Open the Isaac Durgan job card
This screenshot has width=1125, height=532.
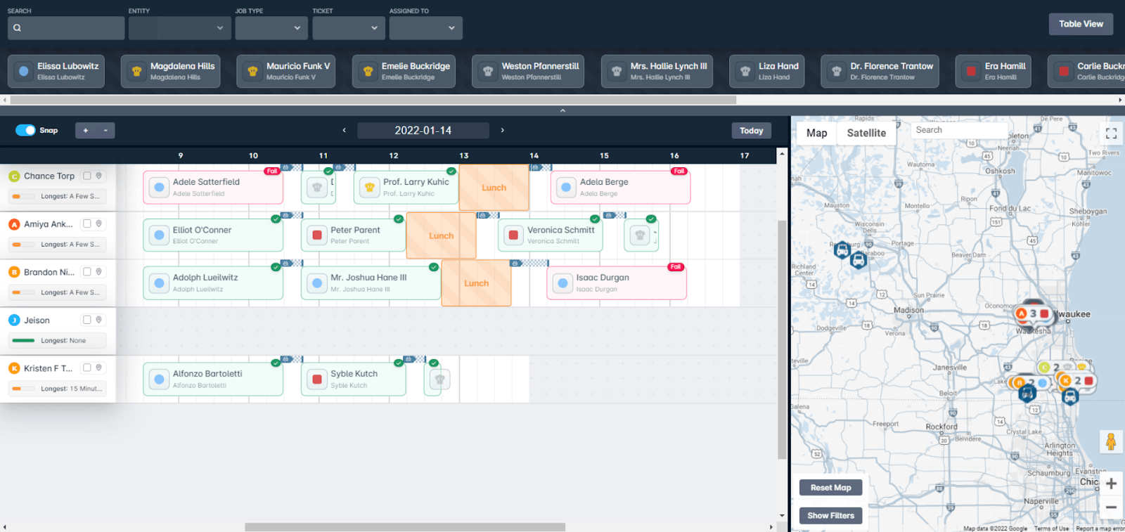coord(617,283)
